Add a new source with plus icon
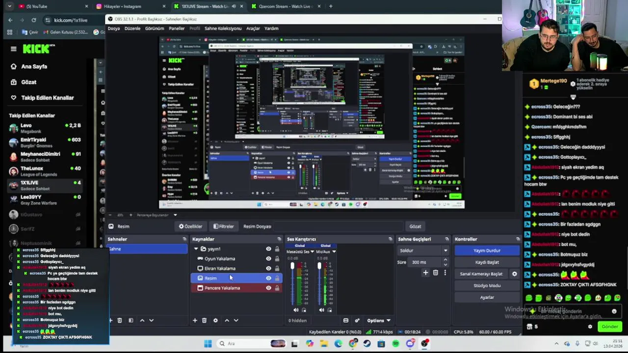 (x=195, y=321)
